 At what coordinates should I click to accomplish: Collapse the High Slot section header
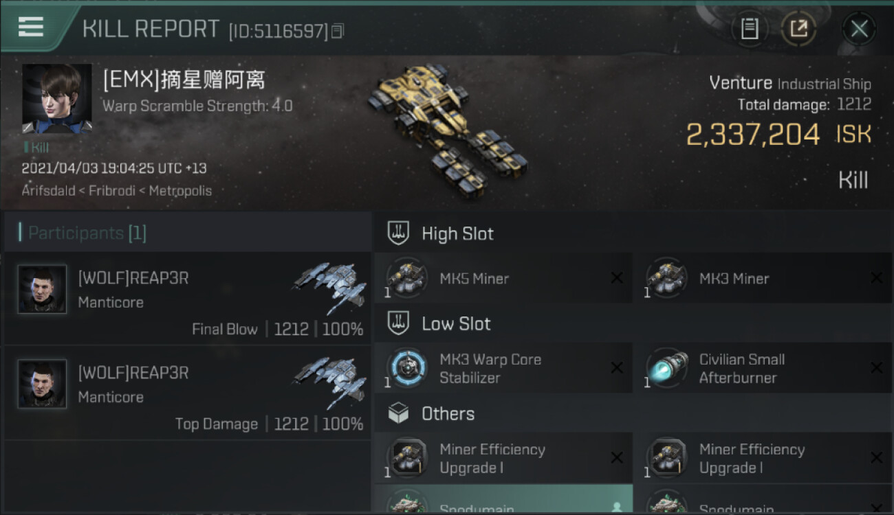point(633,233)
